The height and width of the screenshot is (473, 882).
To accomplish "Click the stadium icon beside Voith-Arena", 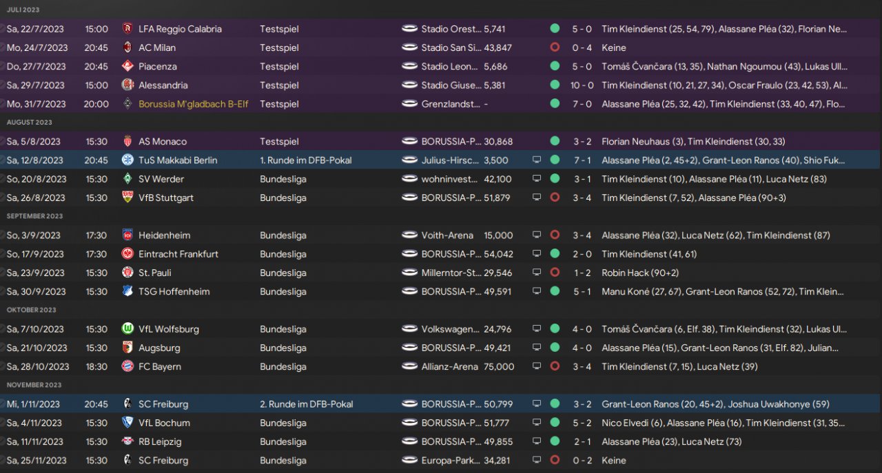I will tap(410, 235).
